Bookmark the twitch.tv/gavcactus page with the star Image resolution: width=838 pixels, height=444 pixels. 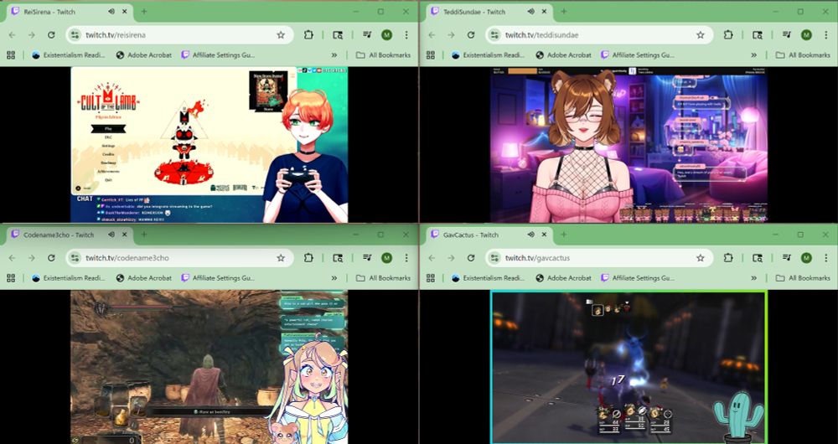point(700,257)
